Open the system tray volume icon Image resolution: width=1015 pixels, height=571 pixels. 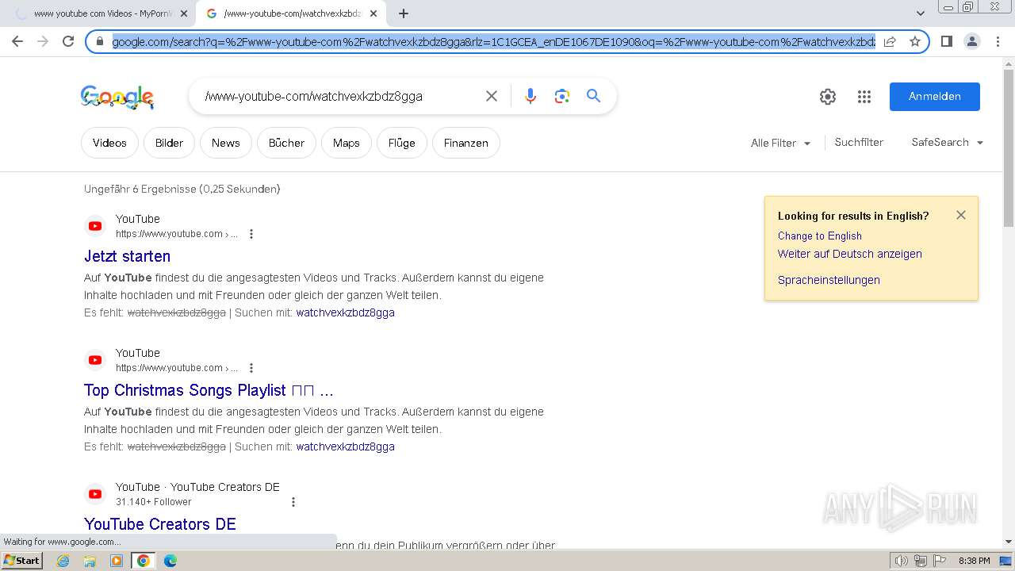tap(901, 561)
